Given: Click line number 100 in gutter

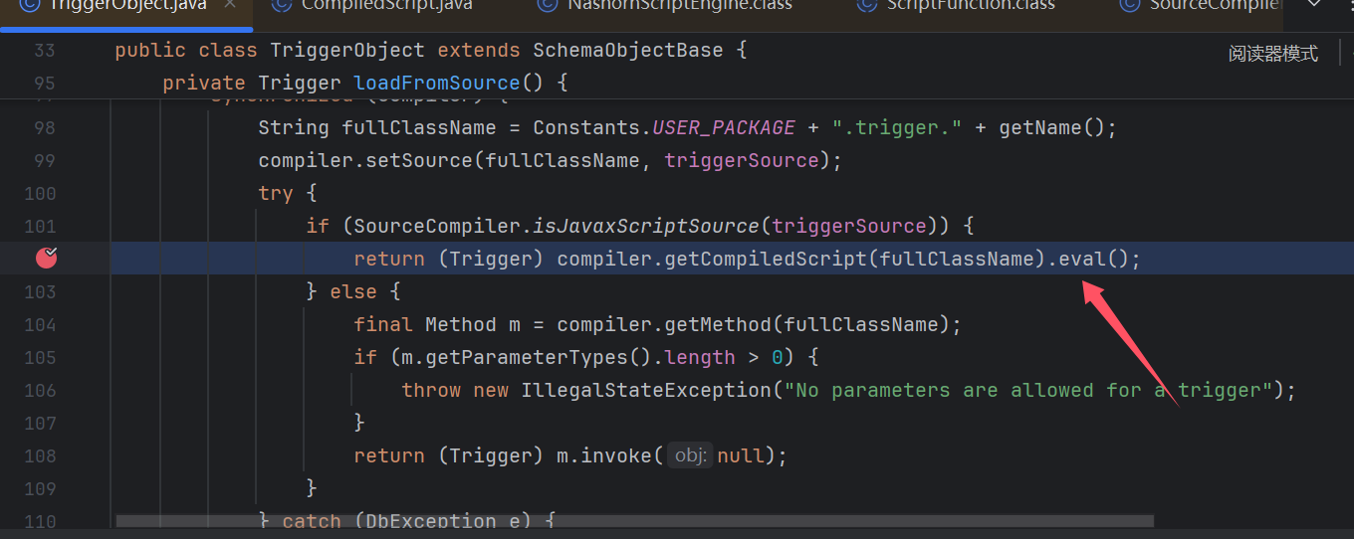Looking at the screenshot, I should pyautogui.click(x=40, y=193).
